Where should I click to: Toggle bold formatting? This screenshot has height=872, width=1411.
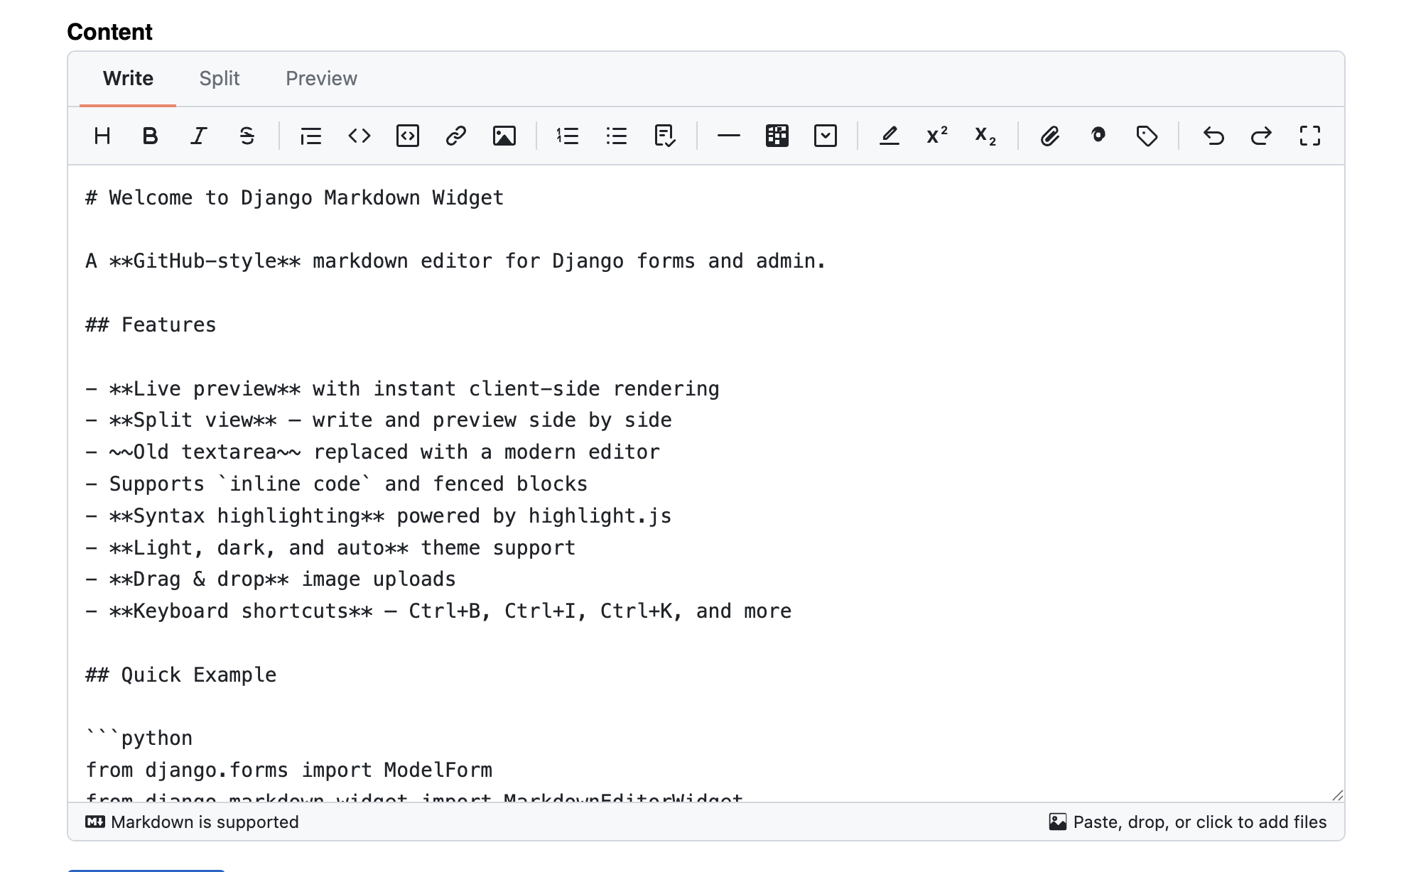(x=150, y=136)
